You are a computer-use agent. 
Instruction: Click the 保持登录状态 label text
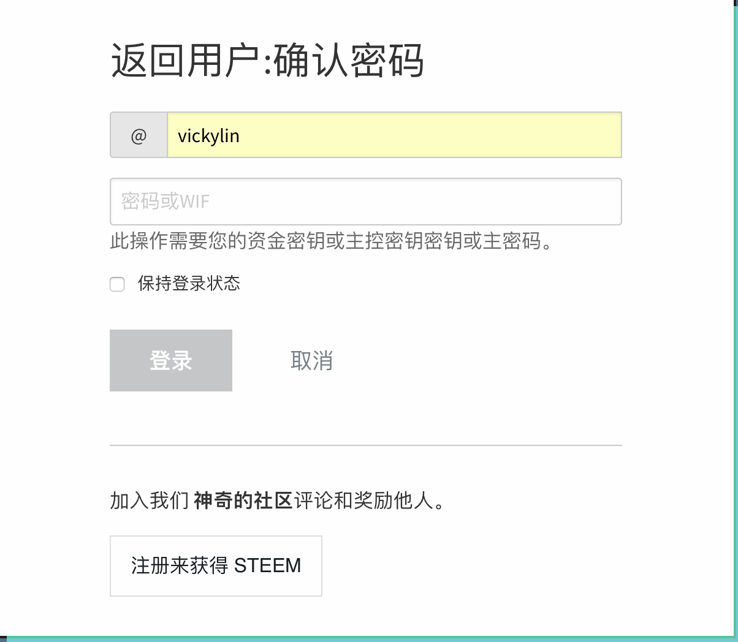(x=189, y=284)
